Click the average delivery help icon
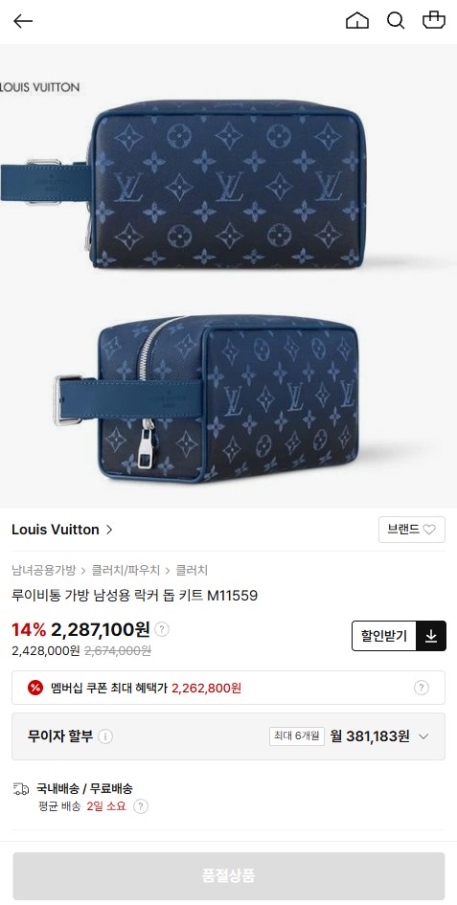Image resolution: width=457 pixels, height=905 pixels. point(141,806)
